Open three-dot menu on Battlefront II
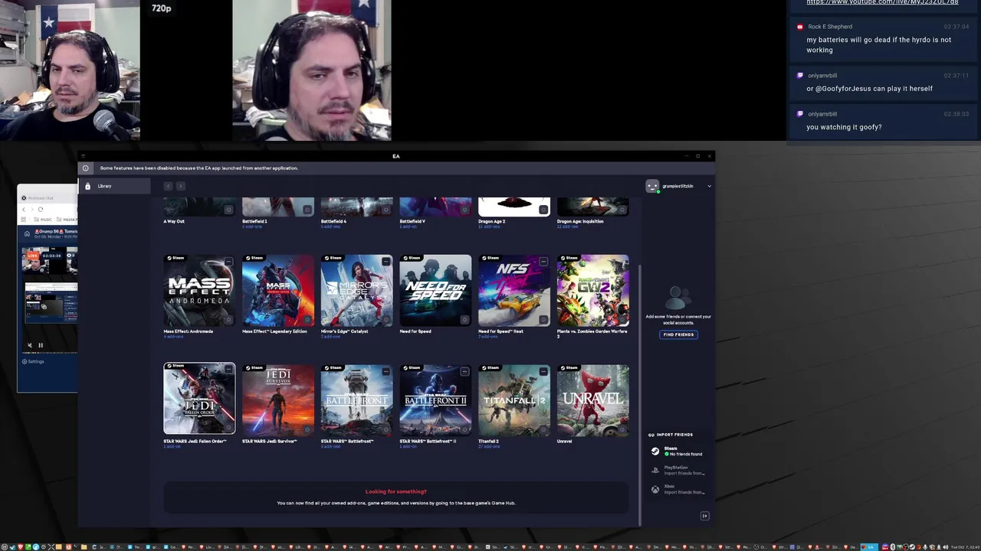 464,371
